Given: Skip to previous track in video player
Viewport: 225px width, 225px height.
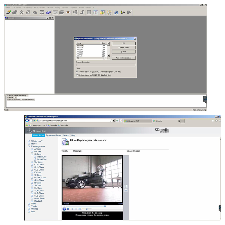Looking at the screenshot, I should tap(72, 209).
